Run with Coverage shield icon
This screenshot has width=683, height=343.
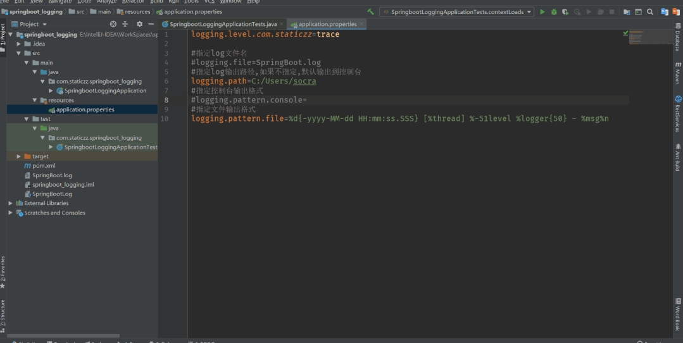coord(565,12)
